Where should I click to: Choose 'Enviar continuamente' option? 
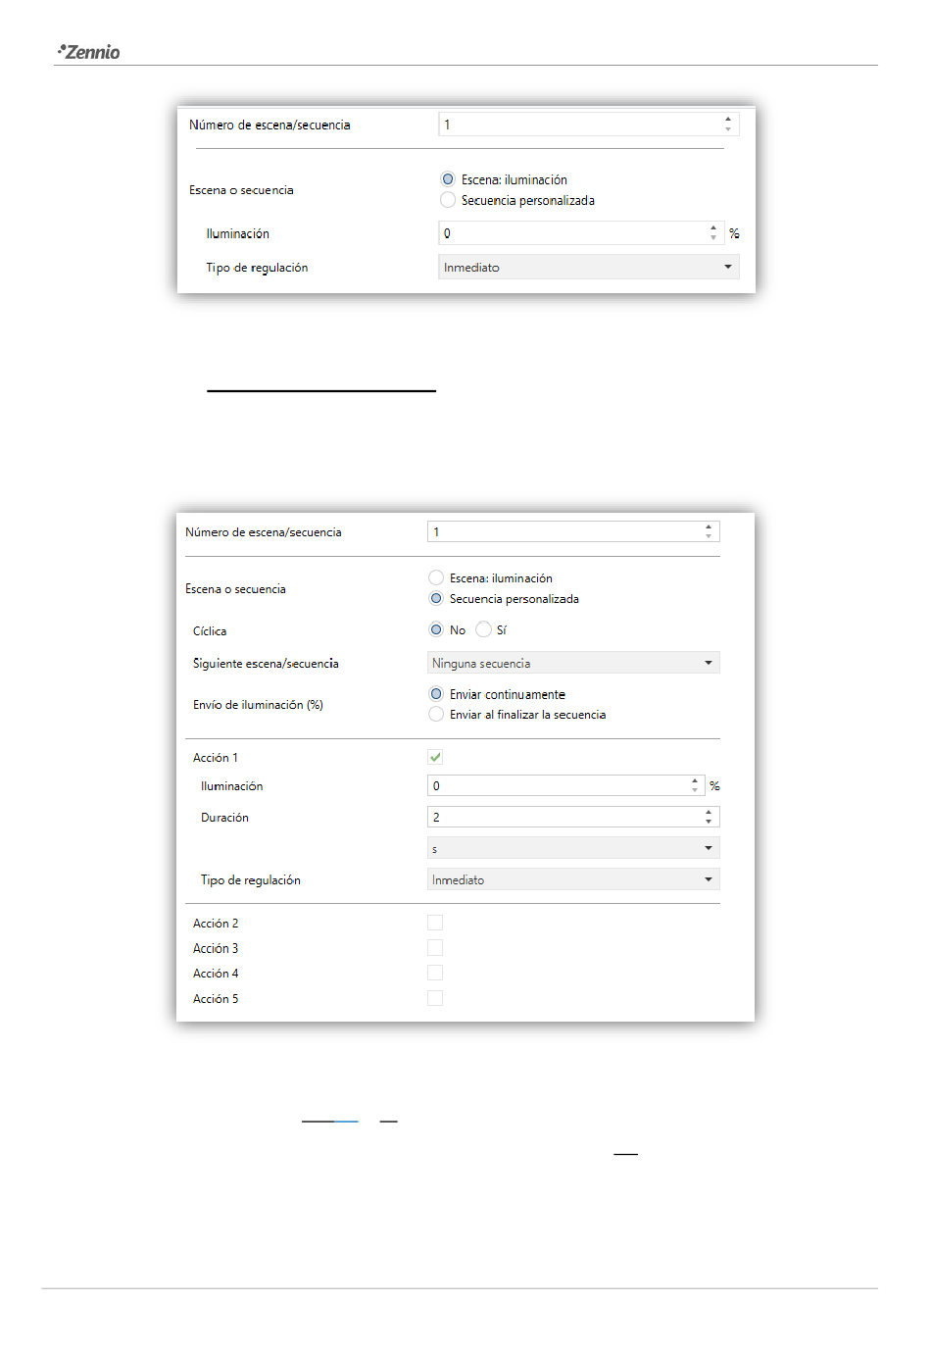click(x=436, y=694)
